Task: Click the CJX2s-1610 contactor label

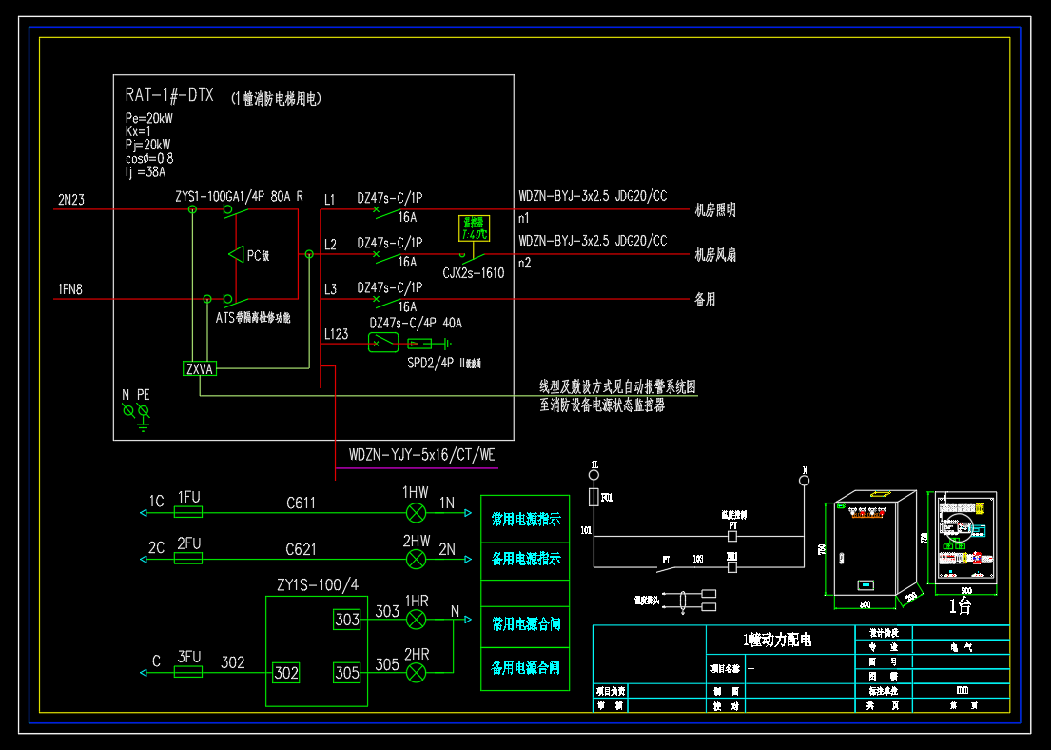Action: point(474,273)
